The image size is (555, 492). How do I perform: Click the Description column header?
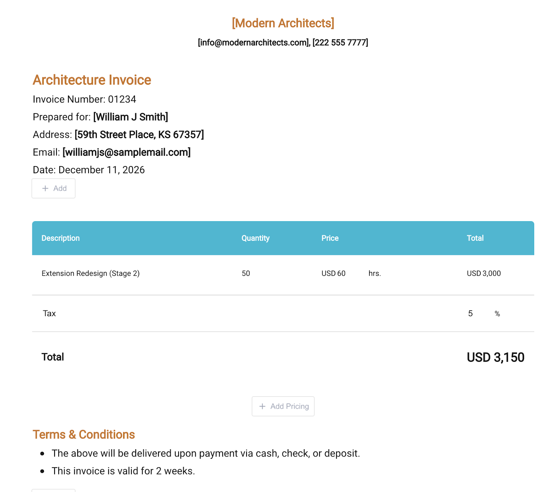pyautogui.click(x=61, y=238)
